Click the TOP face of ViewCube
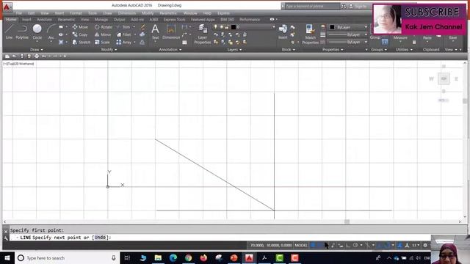Screen dimensions: 470x264 pos(444,78)
